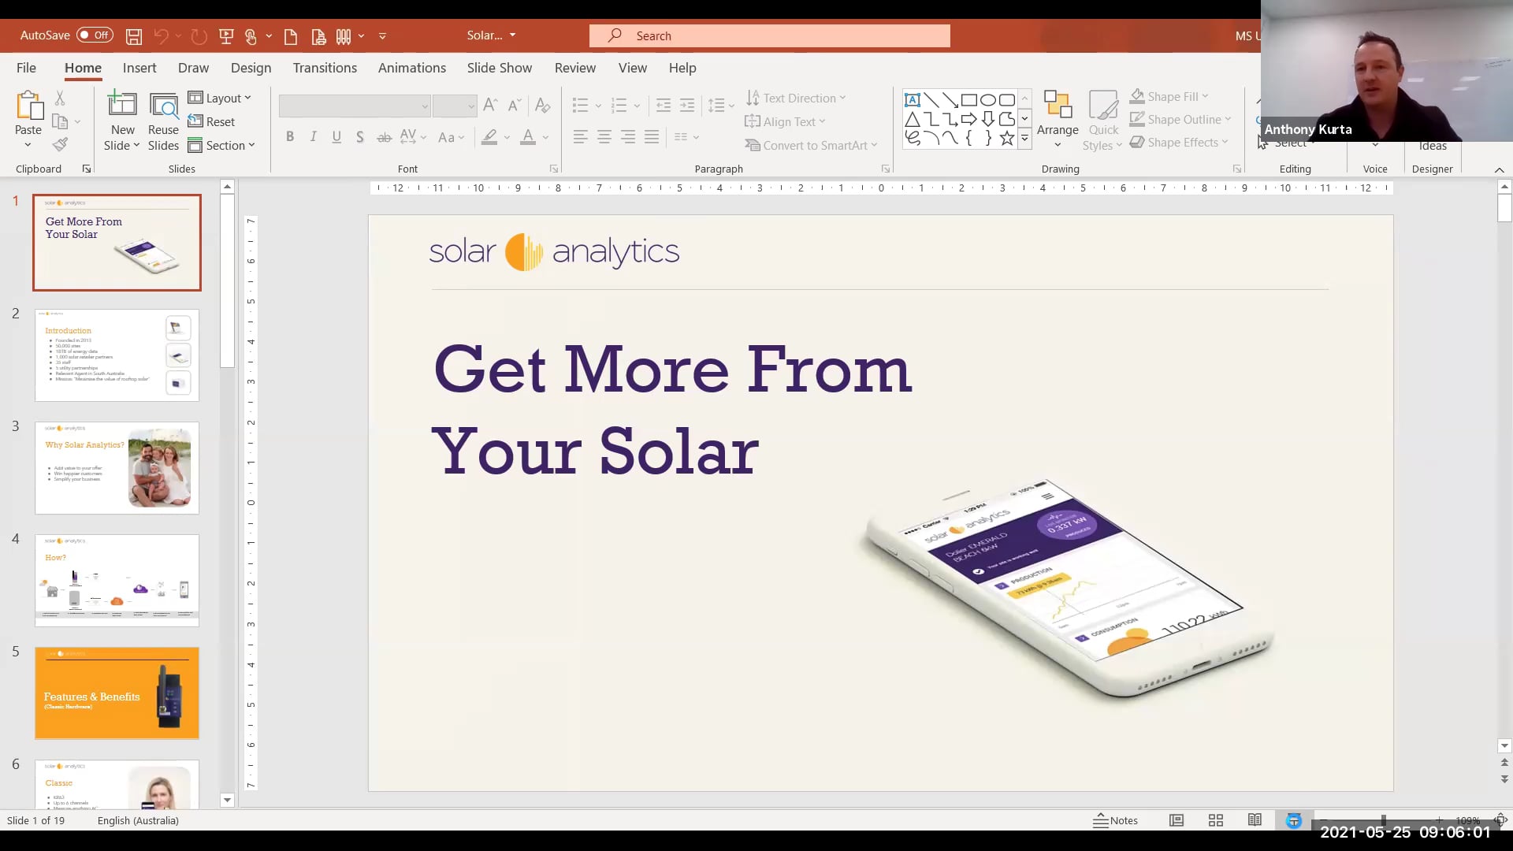Viewport: 1513px width, 851px height.
Task: Click the Search box
Action: [x=770, y=35]
